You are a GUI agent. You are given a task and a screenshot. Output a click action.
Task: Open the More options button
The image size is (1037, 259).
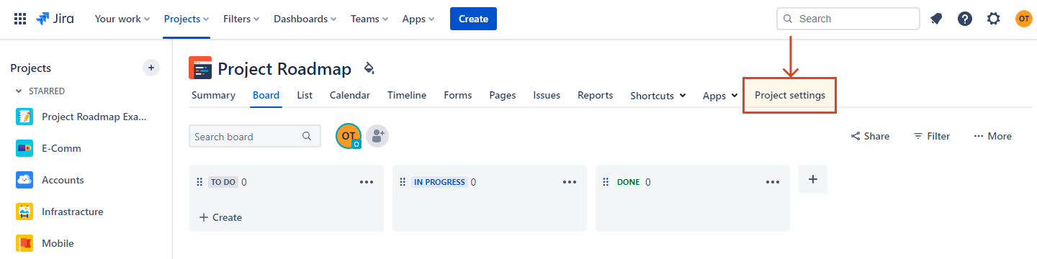992,136
